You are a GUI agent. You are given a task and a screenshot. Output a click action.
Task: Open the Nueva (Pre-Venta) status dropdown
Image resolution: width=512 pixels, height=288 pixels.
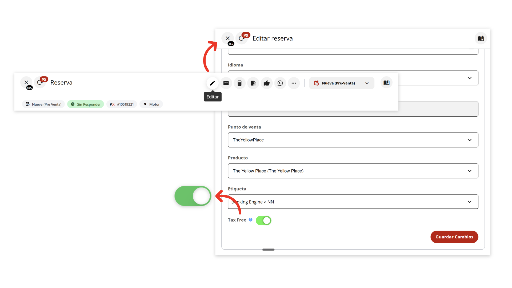[342, 83]
